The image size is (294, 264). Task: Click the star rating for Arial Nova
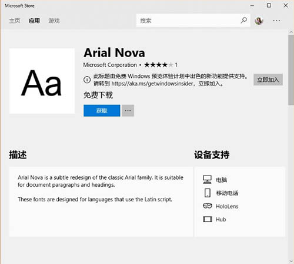(x=159, y=65)
